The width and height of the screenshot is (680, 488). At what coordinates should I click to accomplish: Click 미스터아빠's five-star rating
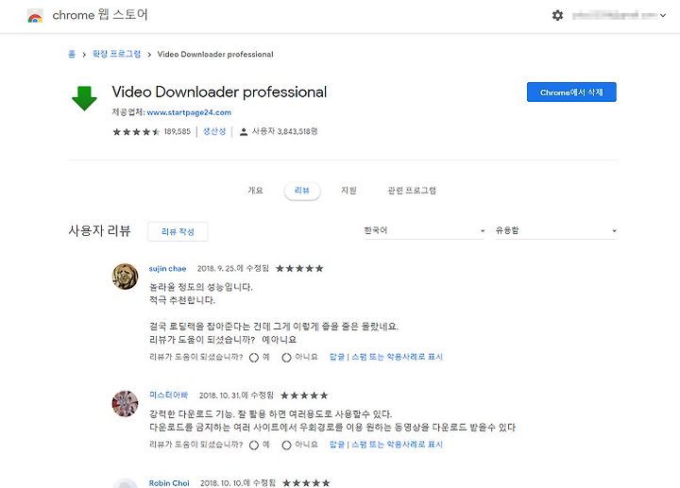(304, 395)
